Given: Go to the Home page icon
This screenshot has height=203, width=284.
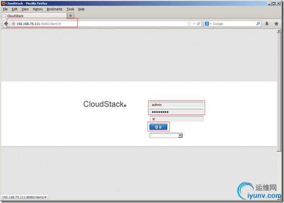Looking at the screenshot, I should [x=276, y=24].
